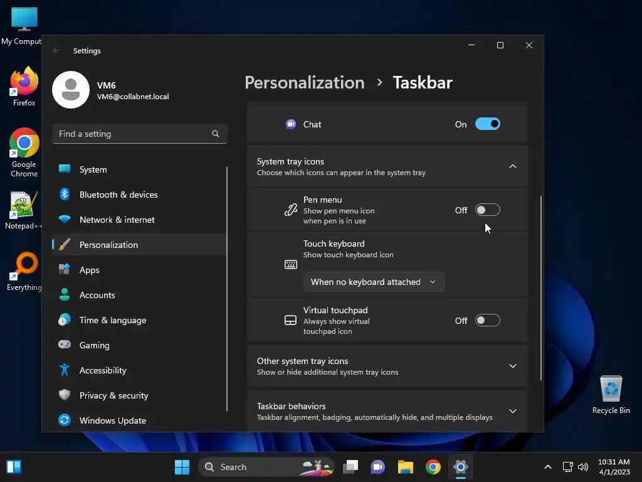Open Recycle Bin on desktop
The image size is (642, 482).
point(611,395)
